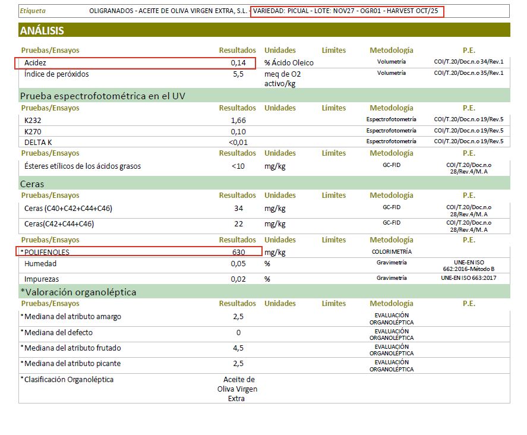This screenshot has height=435, width=527.
Task: Select the Ceras (C40+C42+C44+C46) row label
Action: point(68,209)
